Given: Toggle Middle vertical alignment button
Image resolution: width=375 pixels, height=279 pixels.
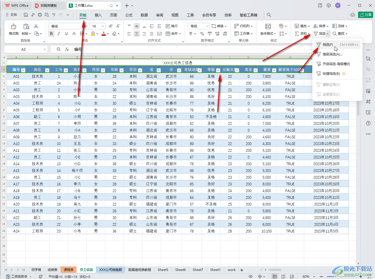Looking at the screenshot, I should pyautogui.click(x=136, y=26).
